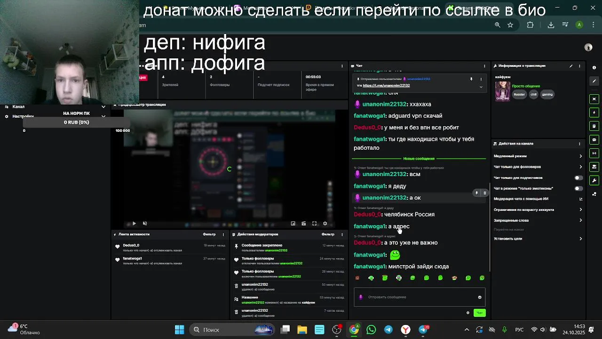Open stream preview settings gear
The image size is (602, 339).
coord(325,224)
